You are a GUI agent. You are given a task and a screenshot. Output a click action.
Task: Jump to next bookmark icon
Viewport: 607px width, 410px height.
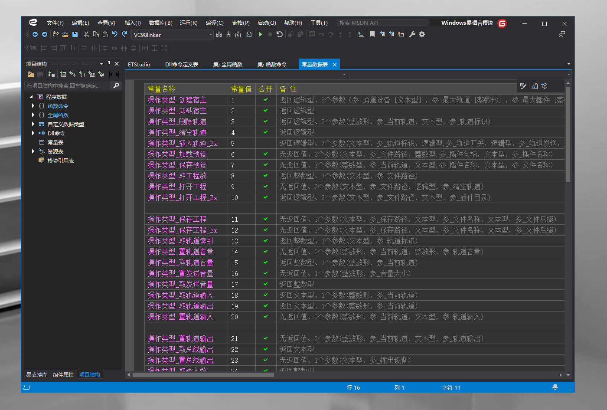tap(392, 34)
